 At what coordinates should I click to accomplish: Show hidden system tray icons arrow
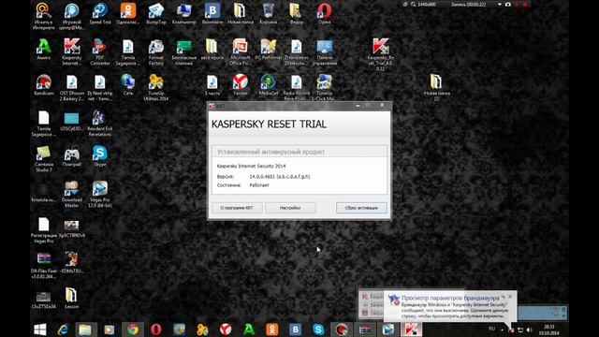pos(502,330)
